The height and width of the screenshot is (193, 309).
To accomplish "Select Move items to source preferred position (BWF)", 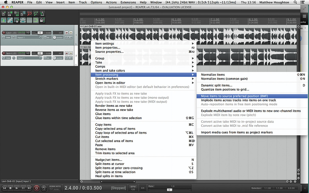I will [252, 96].
